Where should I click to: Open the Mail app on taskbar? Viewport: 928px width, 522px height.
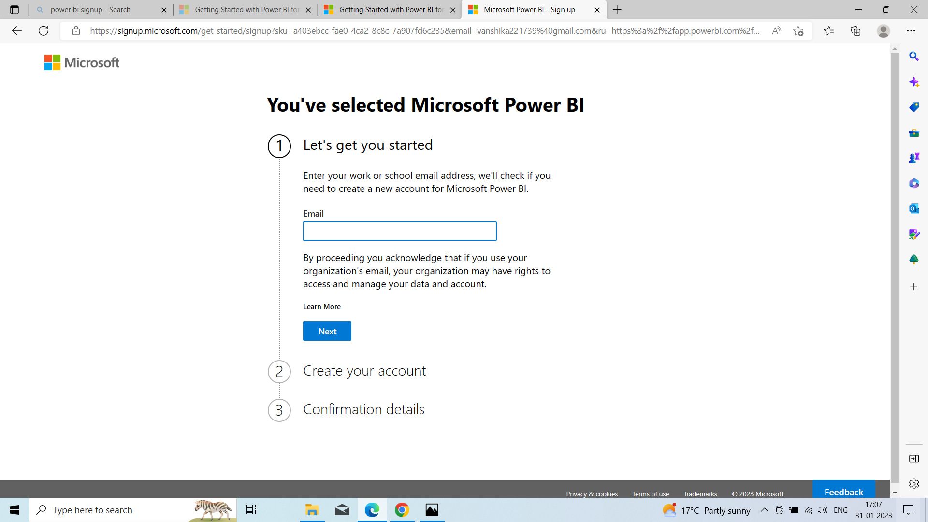click(342, 510)
